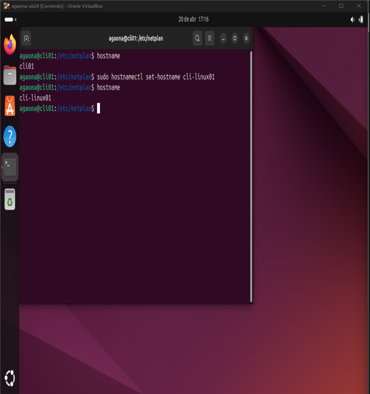The image size is (370, 394).
Task: Open the Help icon in the dock
Action: click(10, 136)
